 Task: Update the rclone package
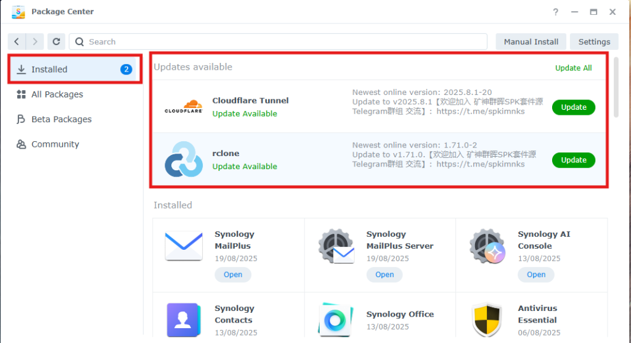(574, 160)
